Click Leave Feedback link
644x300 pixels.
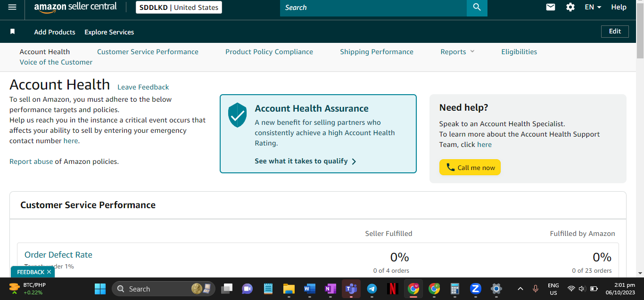(x=143, y=87)
